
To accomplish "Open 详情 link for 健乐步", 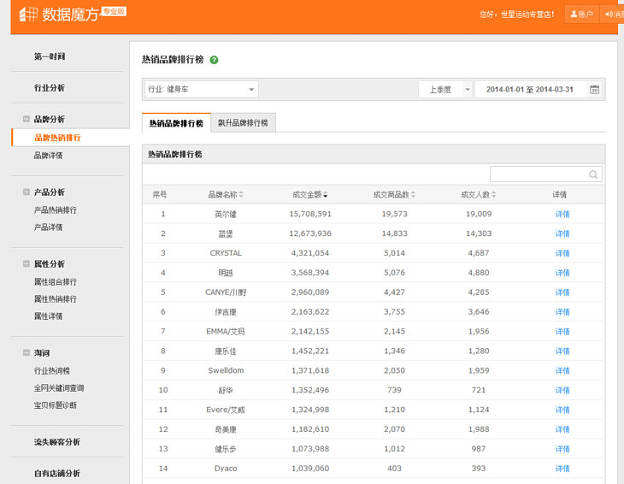I will (x=562, y=449).
